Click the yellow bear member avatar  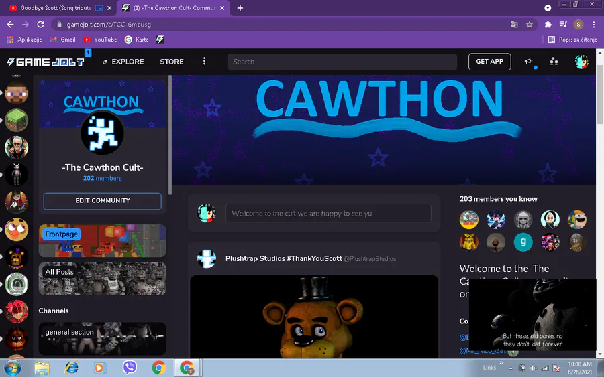[469, 242]
